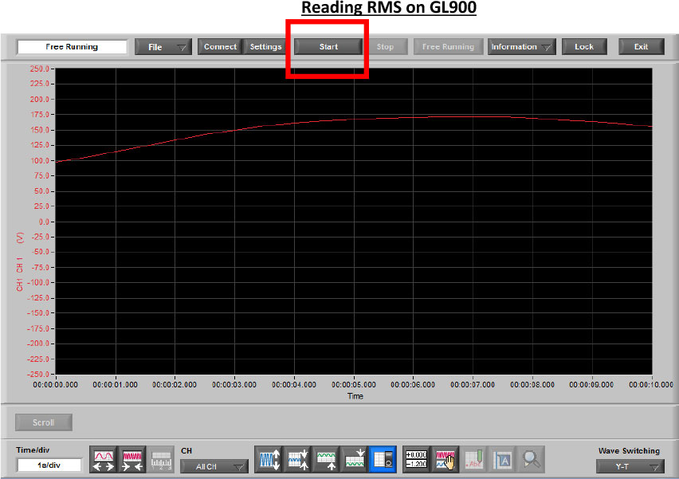Image resolution: width=679 pixels, height=479 pixels.
Task: Compress waveform vertically icon with inward arrows
Action: pos(297,460)
